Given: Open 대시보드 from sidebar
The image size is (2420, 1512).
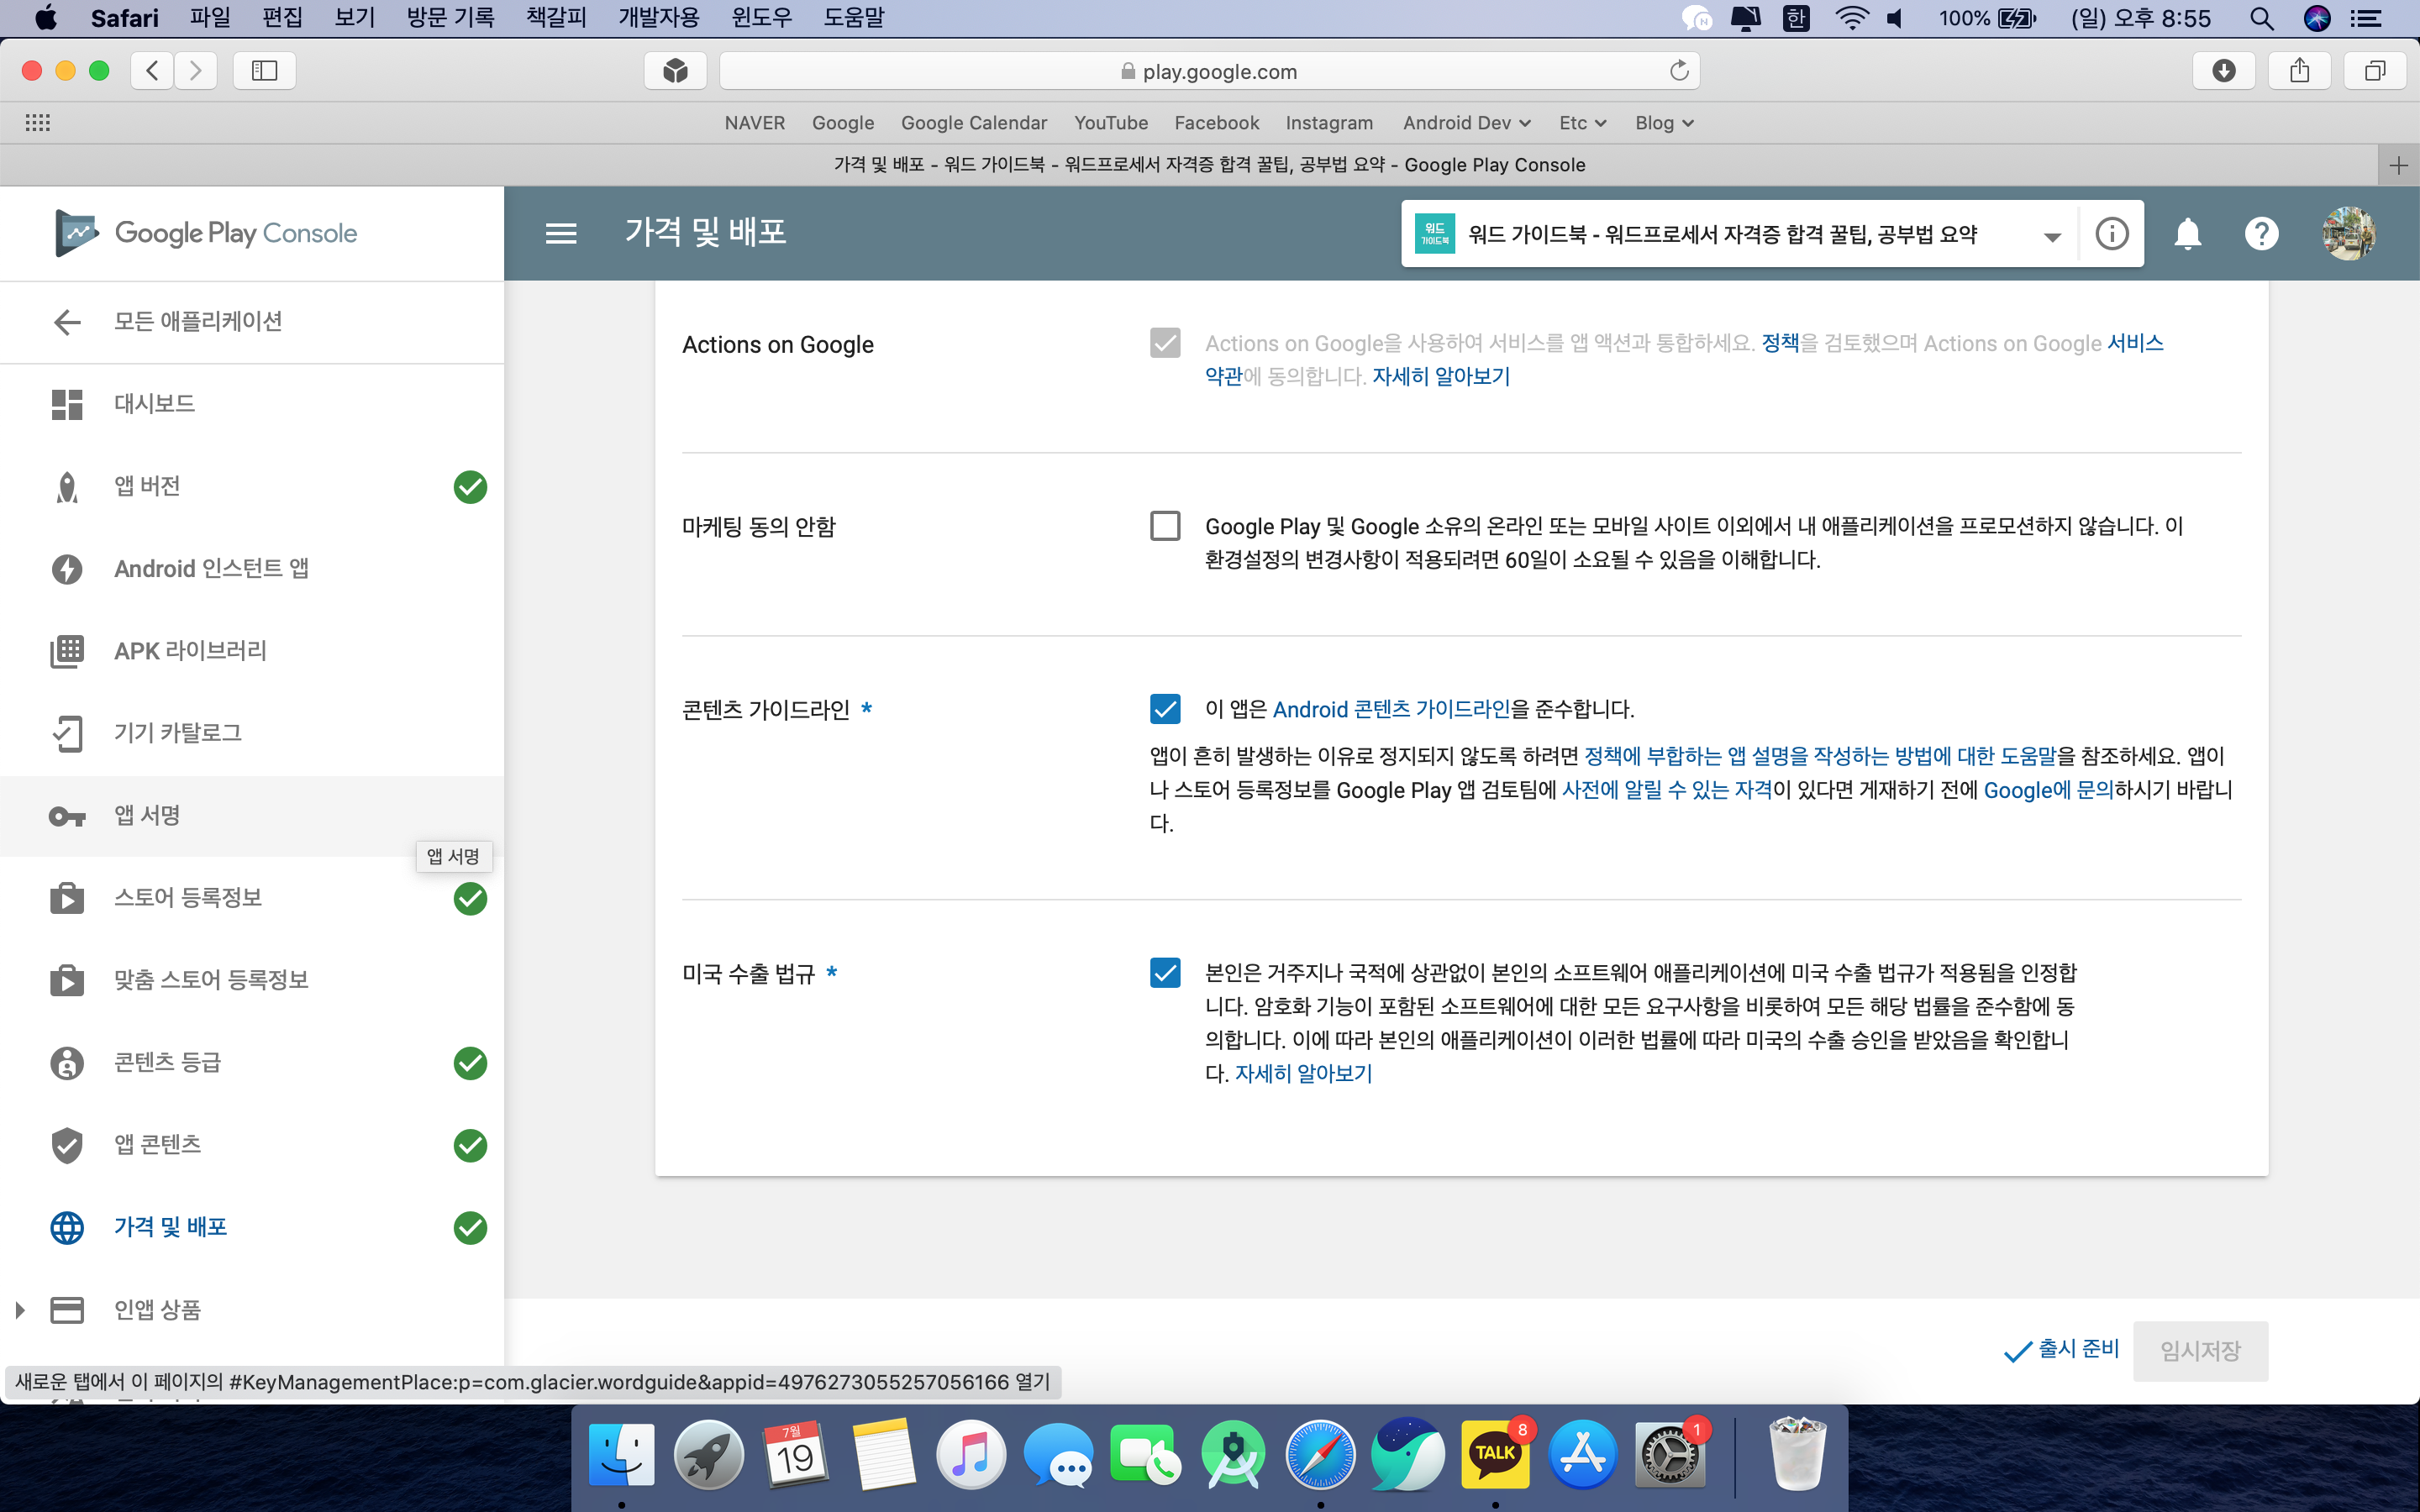Looking at the screenshot, I should (x=154, y=404).
